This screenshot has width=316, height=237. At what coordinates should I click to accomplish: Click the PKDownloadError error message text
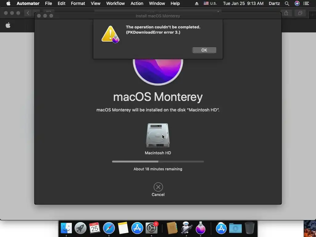pyautogui.click(x=163, y=30)
